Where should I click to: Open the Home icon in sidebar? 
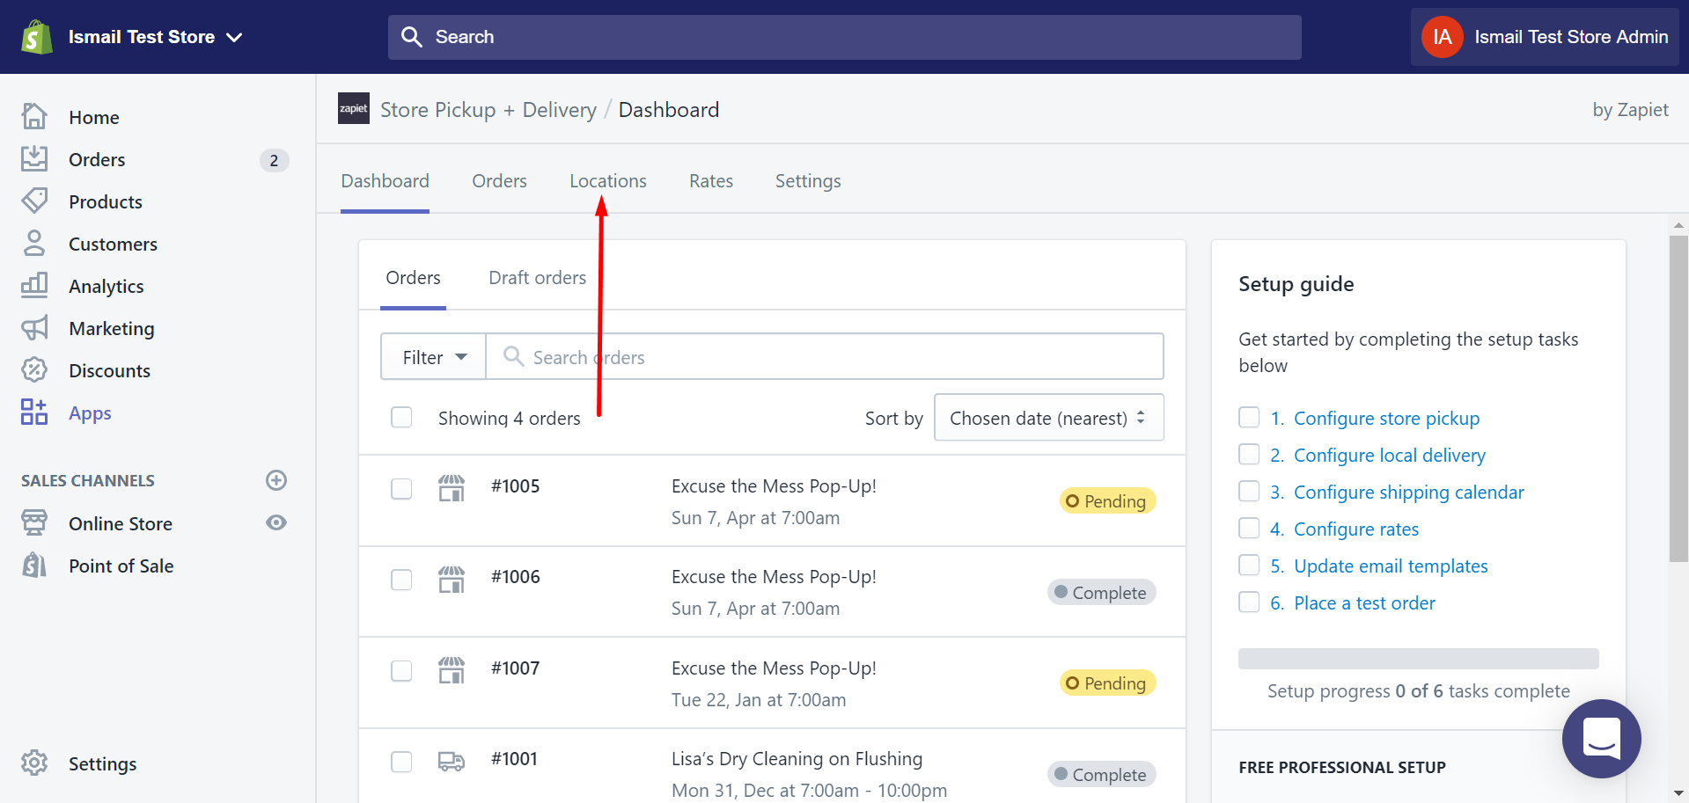coord(34,116)
